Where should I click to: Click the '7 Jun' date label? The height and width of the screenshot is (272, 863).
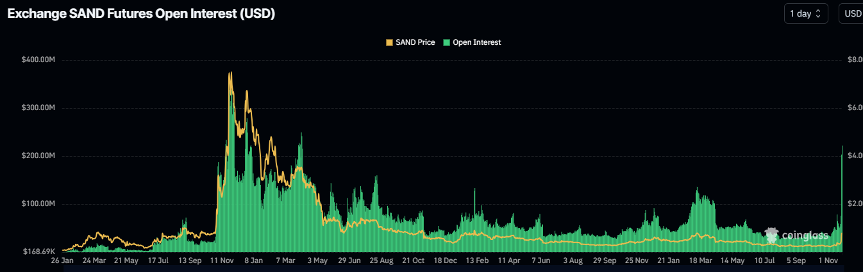[x=542, y=261]
